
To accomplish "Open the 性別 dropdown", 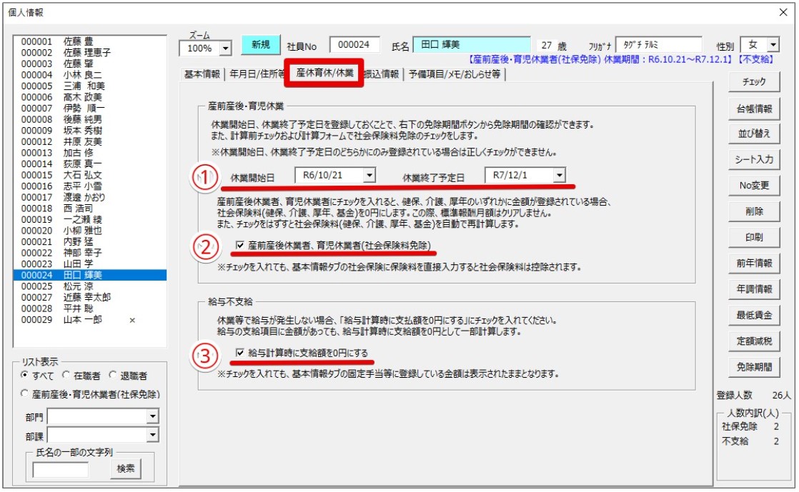I will coord(773,45).
